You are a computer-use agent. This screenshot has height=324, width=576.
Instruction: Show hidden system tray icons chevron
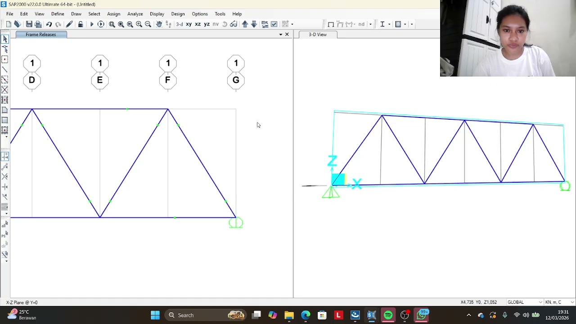[x=469, y=315]
